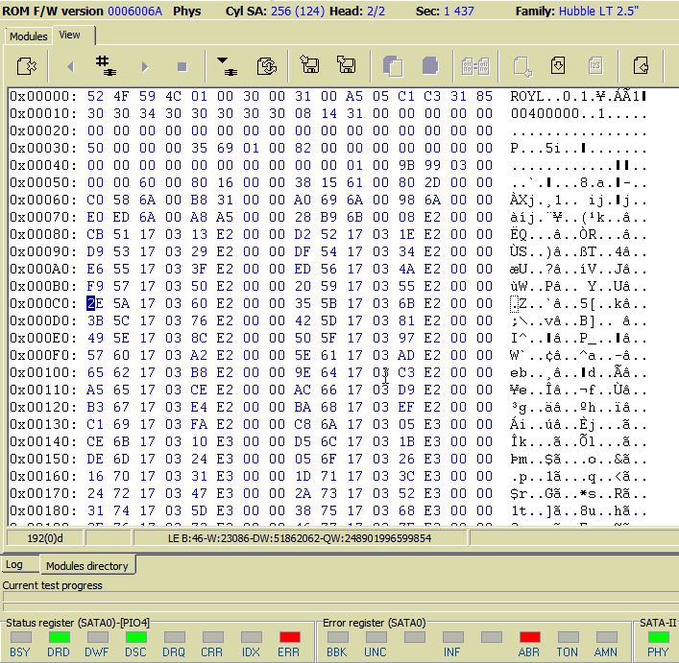Click offset label 0x00050

pos(43,182)
